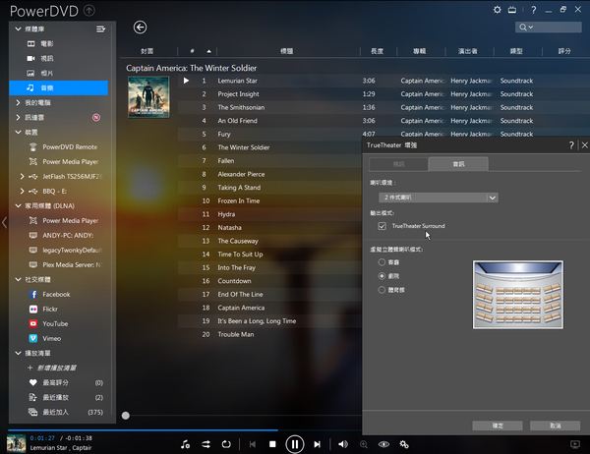
Task: Pause playback with the pause button
Action: 294,444
